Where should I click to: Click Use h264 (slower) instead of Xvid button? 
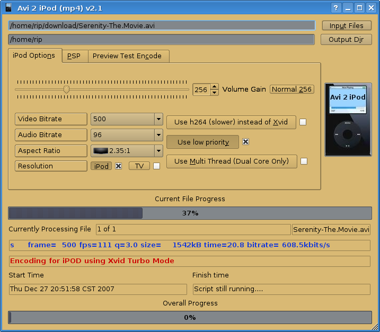[x=231, y=122]
